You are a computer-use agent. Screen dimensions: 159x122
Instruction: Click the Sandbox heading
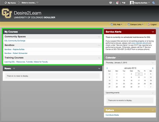pos(9,45)
